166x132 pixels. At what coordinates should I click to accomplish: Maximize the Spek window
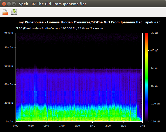14,4
